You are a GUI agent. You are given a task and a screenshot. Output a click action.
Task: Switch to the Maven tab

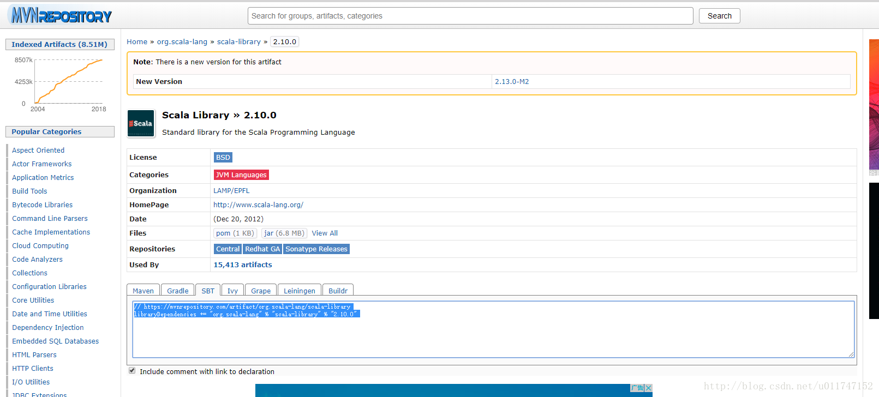coord(143,291)
